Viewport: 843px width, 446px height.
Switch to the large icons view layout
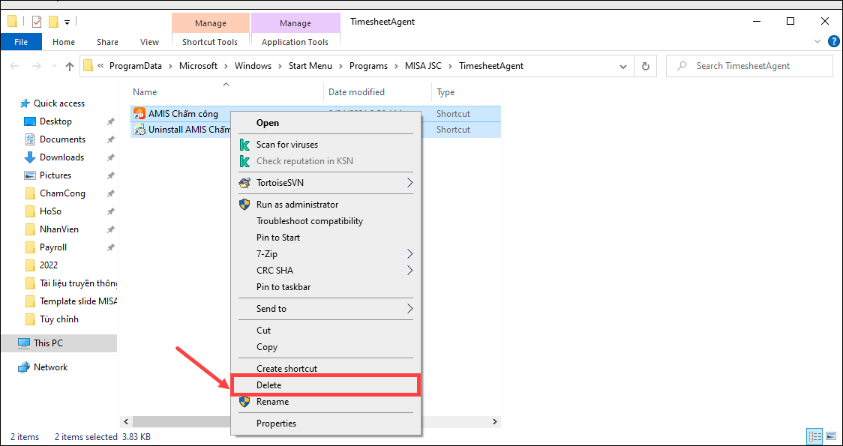[x=830, y=436]
